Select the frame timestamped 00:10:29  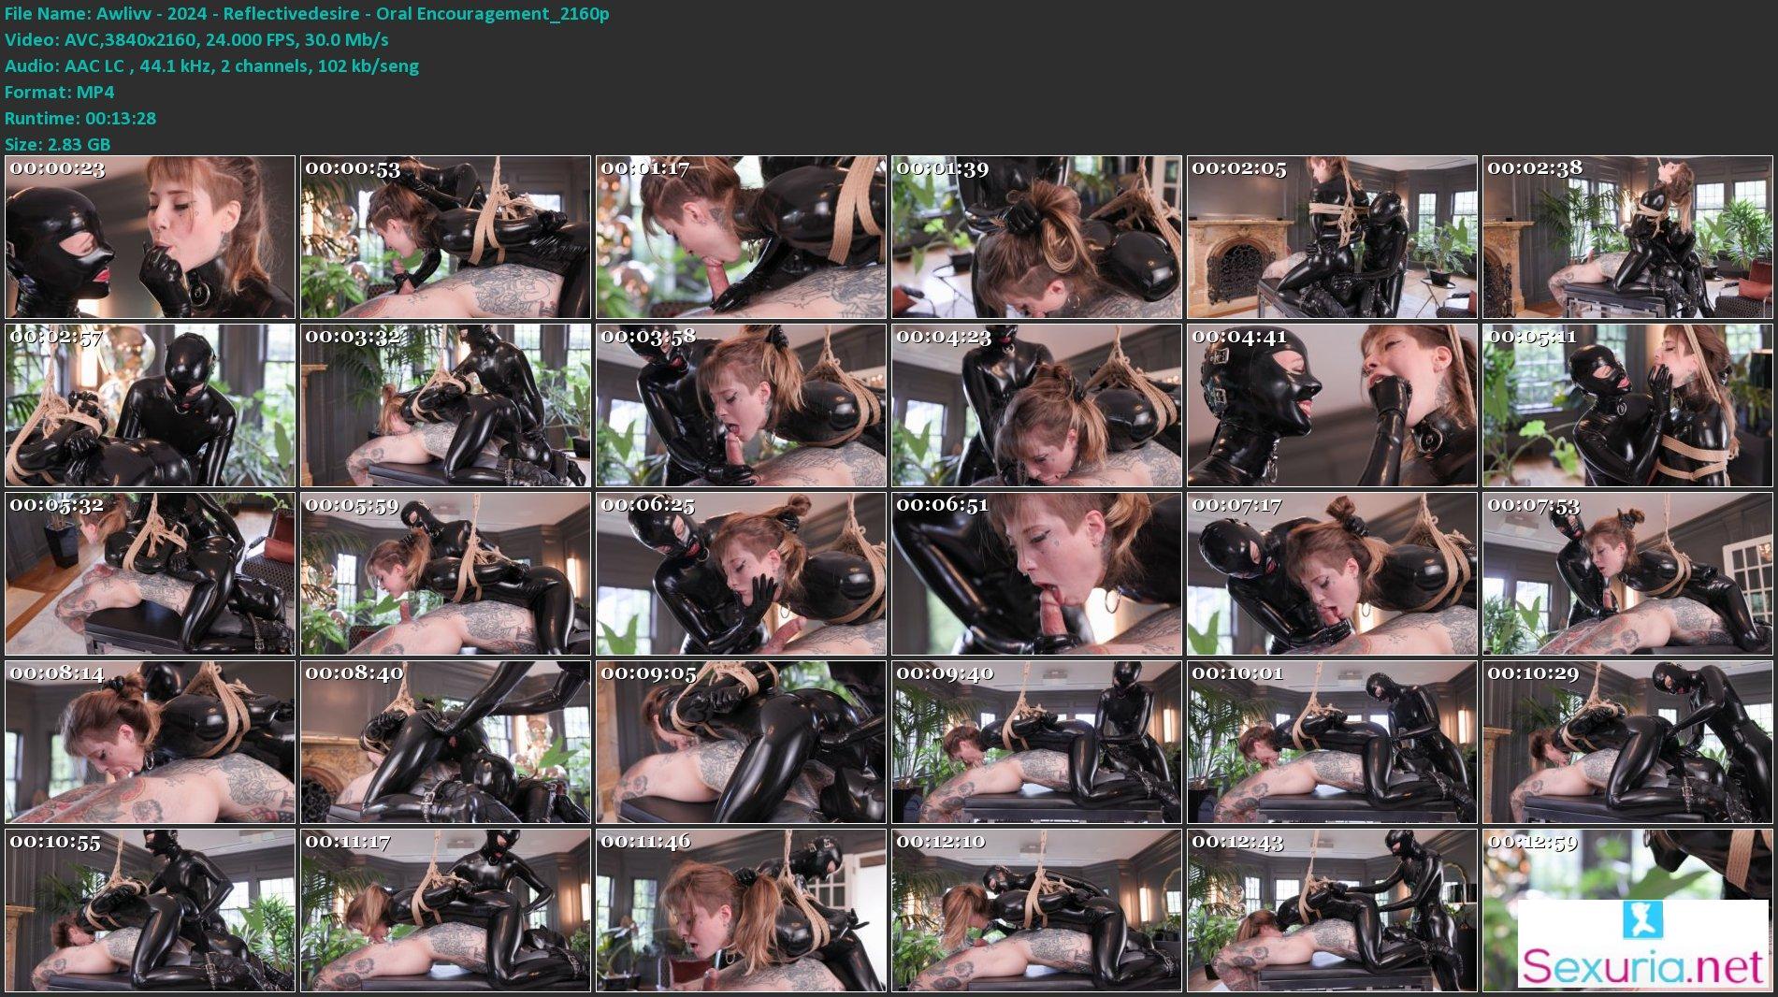coord(1627,743)
